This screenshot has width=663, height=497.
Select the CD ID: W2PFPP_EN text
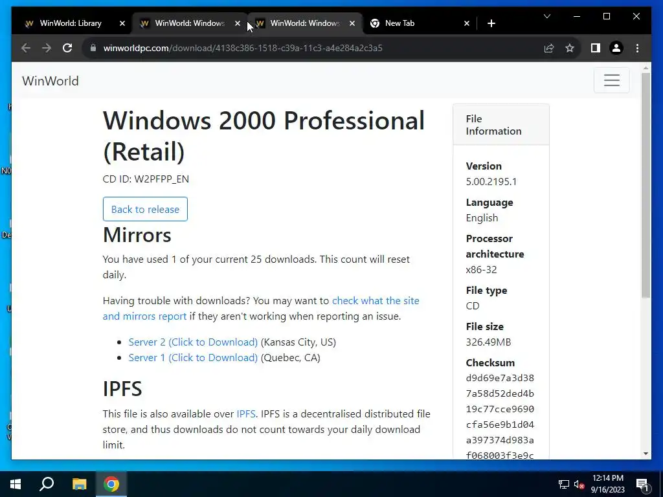(x=146, y=179)
